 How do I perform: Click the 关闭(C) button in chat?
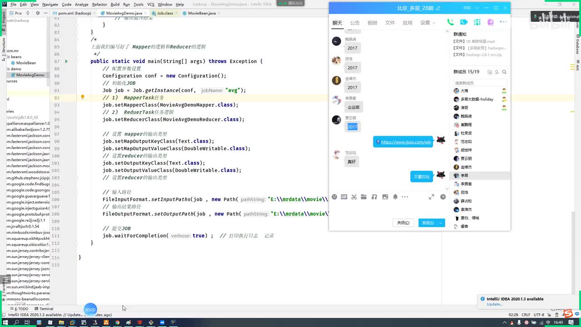click(403, 223)
